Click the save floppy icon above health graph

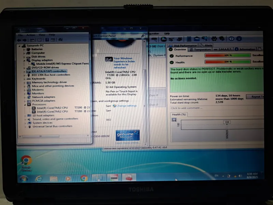coord(174,120)
